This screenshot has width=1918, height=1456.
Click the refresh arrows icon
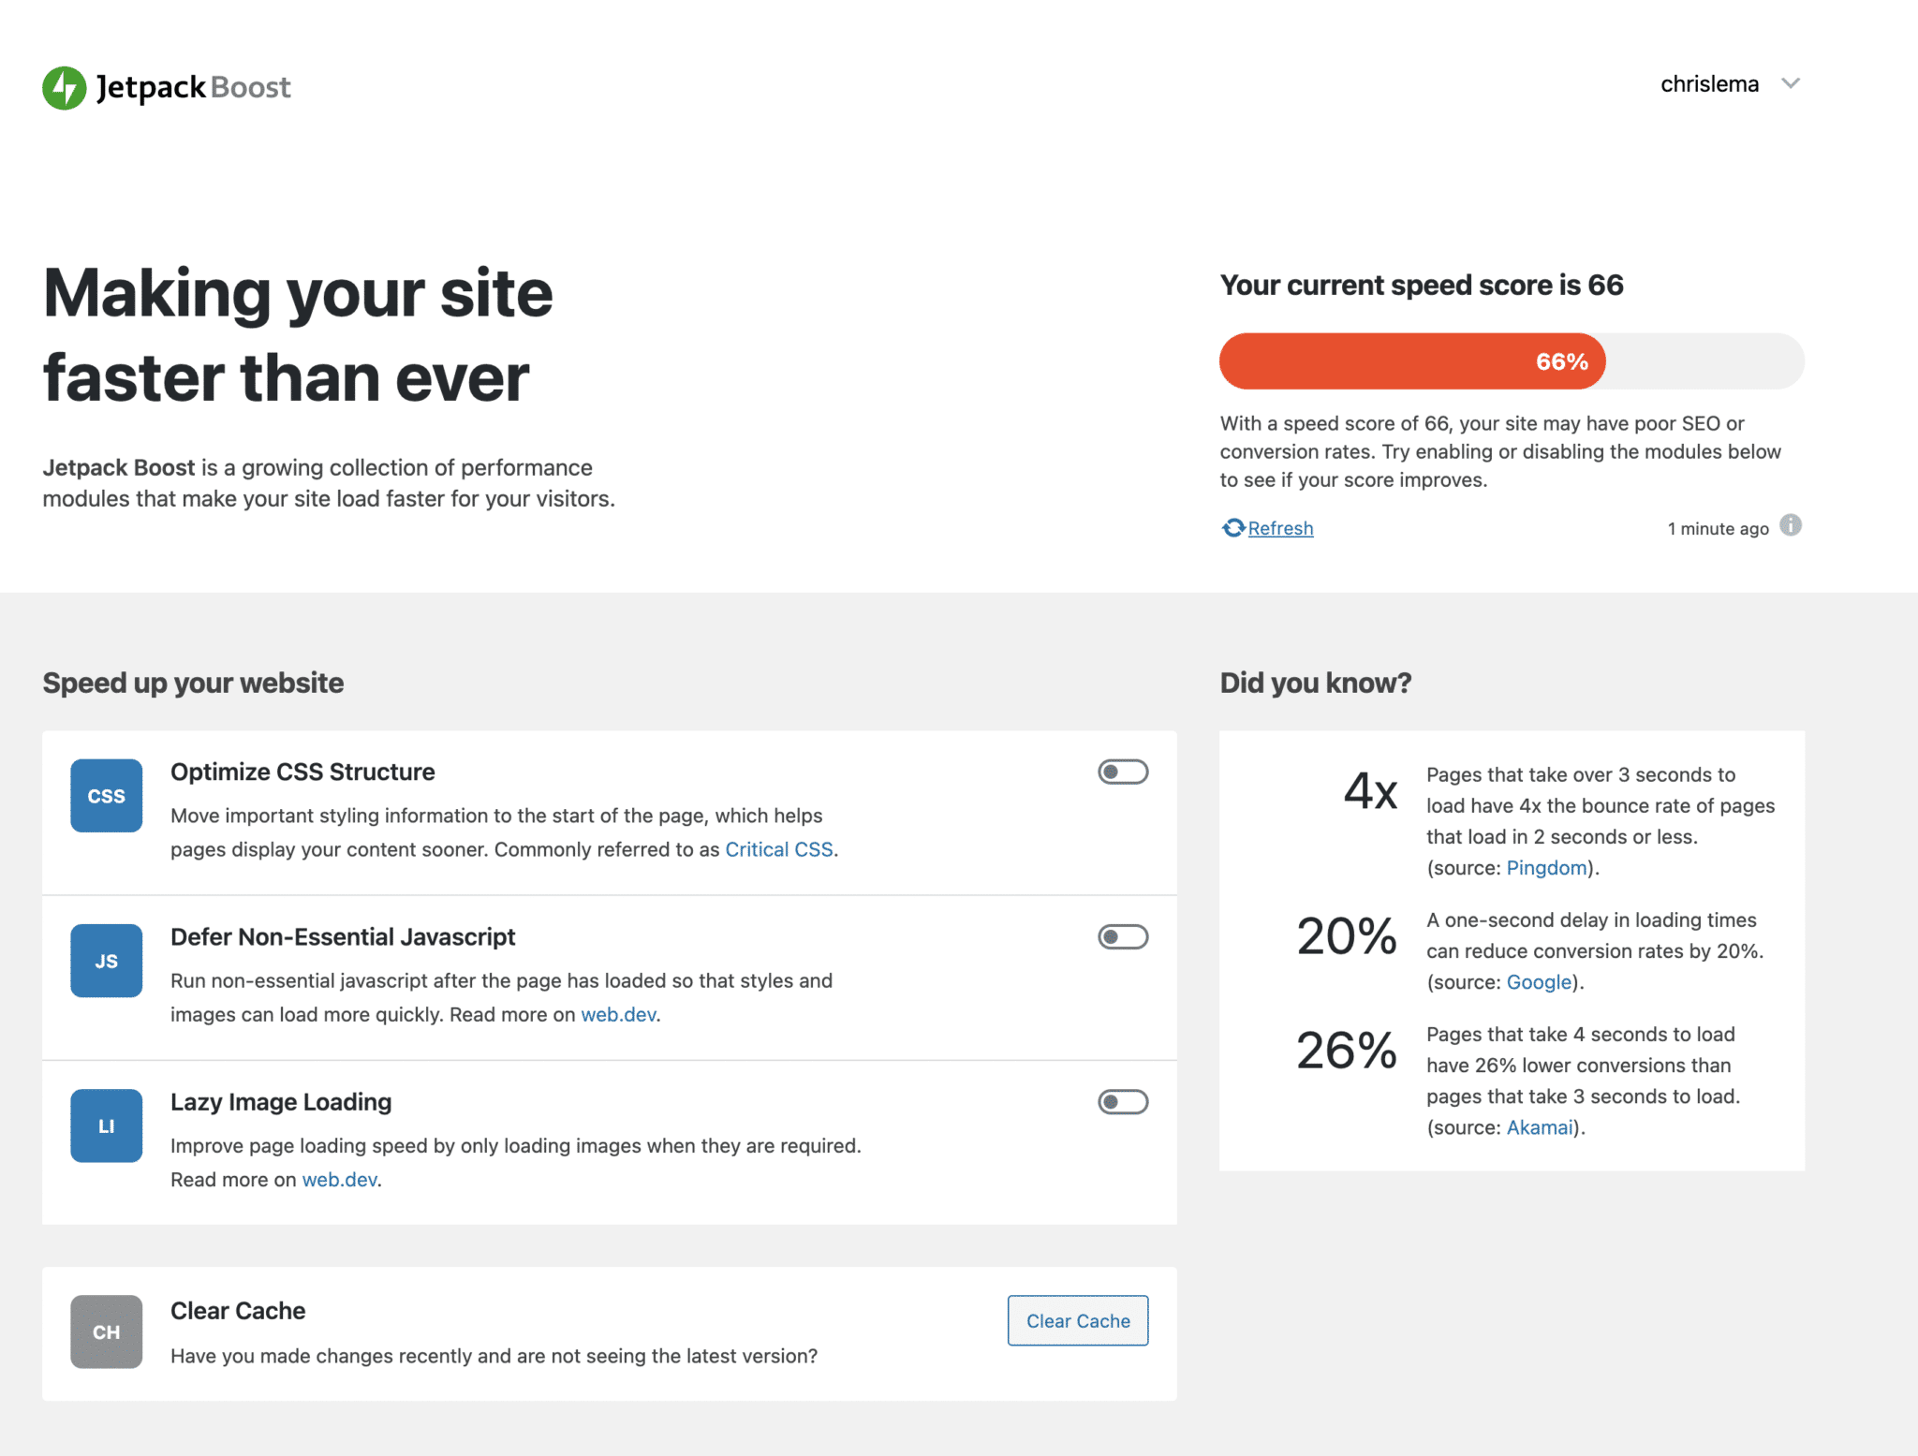click(1233, 528)
